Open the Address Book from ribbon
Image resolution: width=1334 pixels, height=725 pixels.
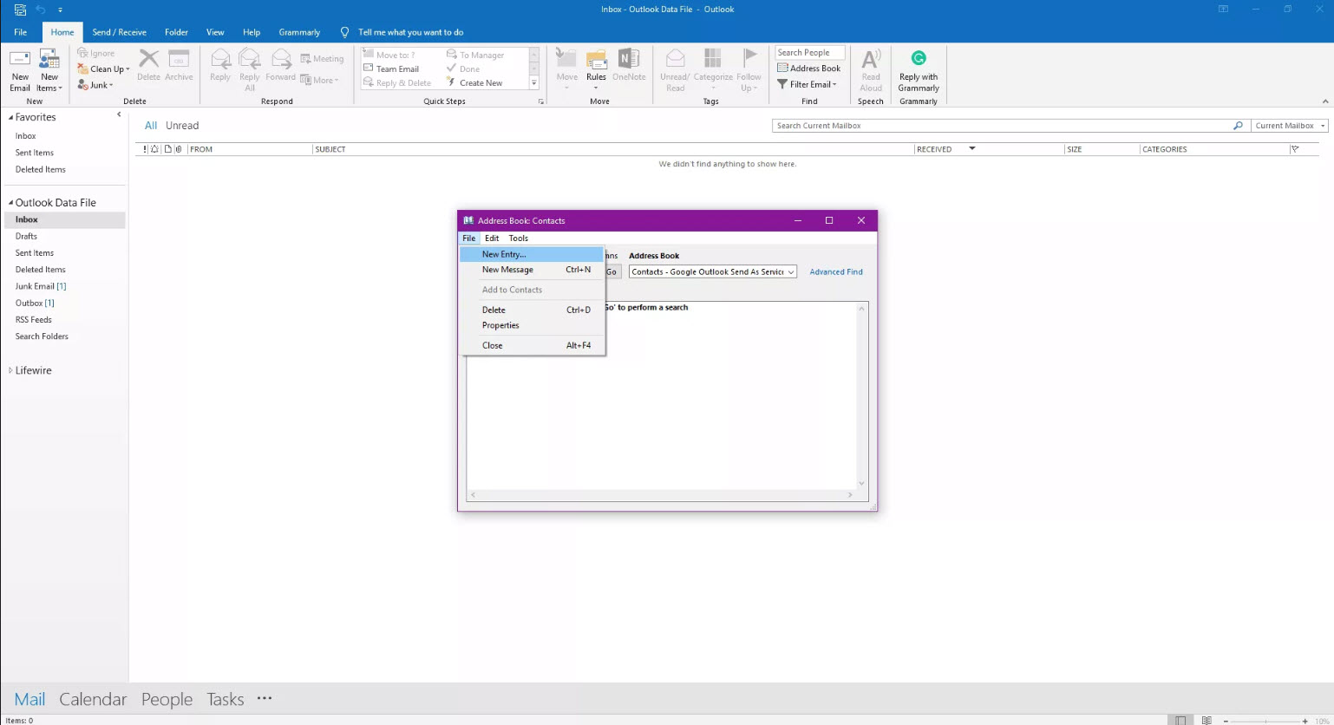coord(808,69)
